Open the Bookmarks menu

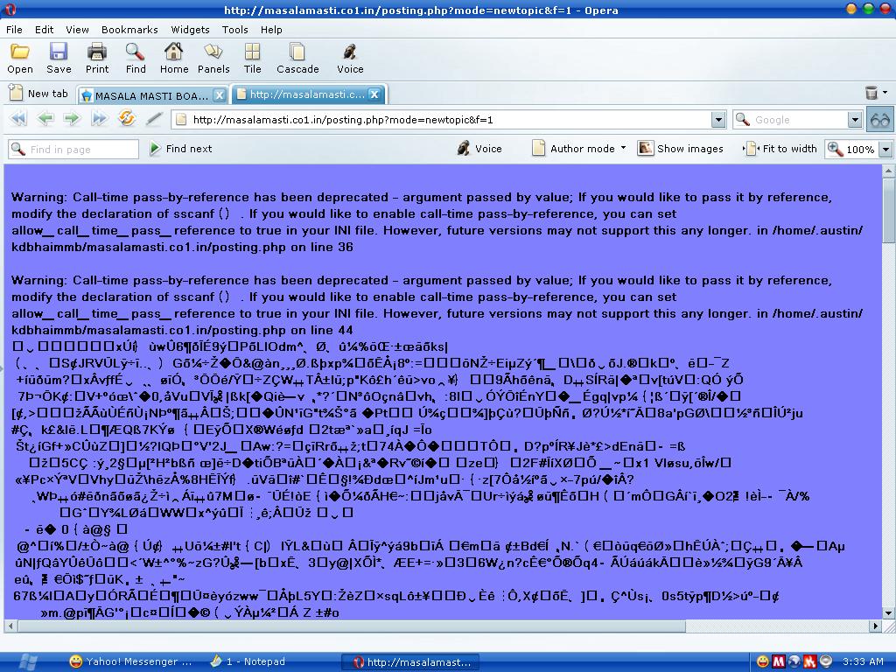point(129,30)
